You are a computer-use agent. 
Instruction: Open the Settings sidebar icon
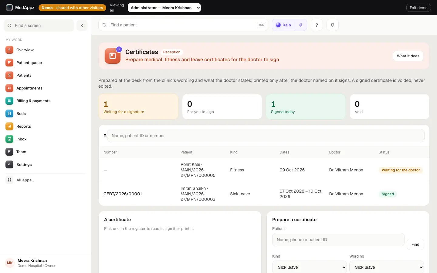point(9,164)
